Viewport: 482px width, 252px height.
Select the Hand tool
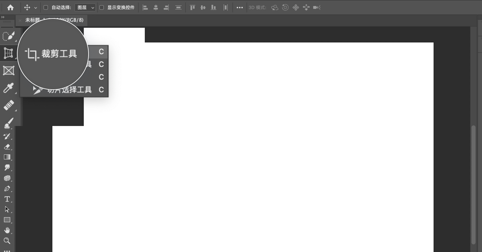click(7, 230)
